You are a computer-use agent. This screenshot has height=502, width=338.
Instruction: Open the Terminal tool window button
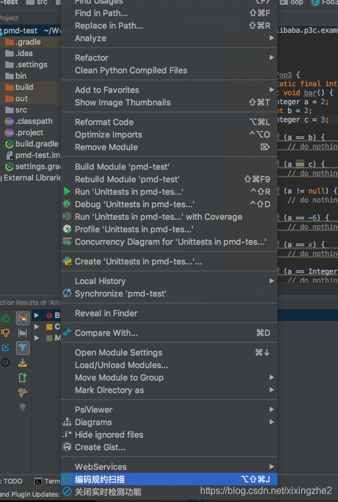pyautogui.click(x=48, y=481)
